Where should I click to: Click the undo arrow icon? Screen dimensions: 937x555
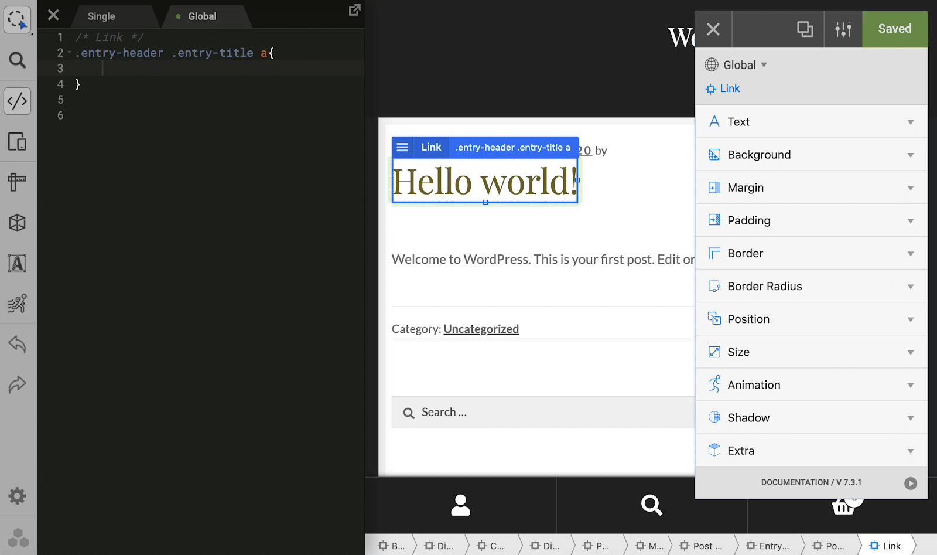pyautogui.click(x=18, y=344)
